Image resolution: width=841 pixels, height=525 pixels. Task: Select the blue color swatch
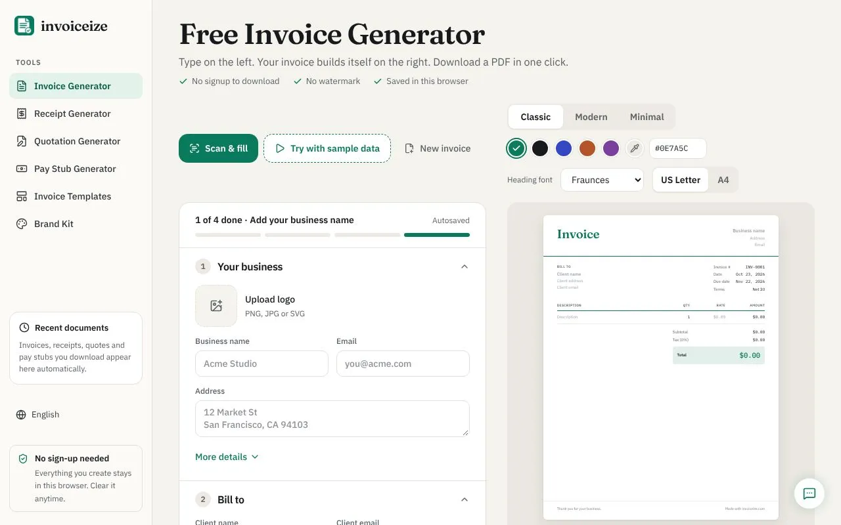(564, 148)
